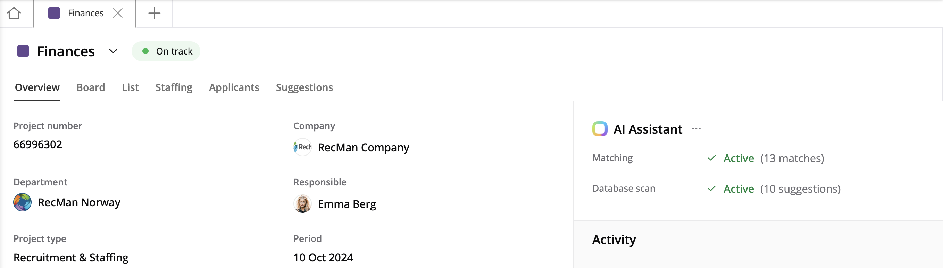View the Suggestions tab
Viewport: 943px width, 268px height.
pyautogui.click(x=304, y=87)
